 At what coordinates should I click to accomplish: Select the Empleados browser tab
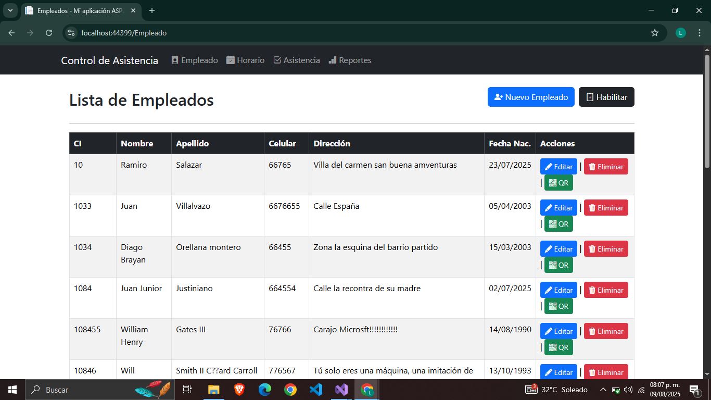coord(81,10)
